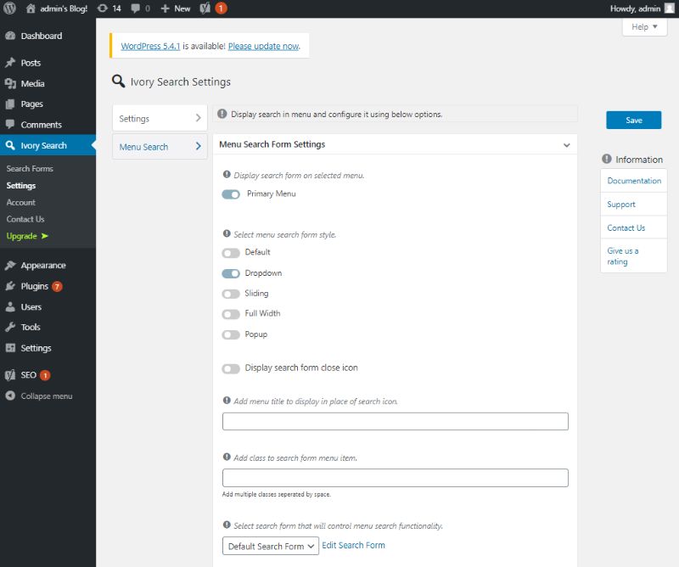This screenshot has height=567, width=679.
Task: Click the chevron on Menu Search tab
Action: point(198,146)
